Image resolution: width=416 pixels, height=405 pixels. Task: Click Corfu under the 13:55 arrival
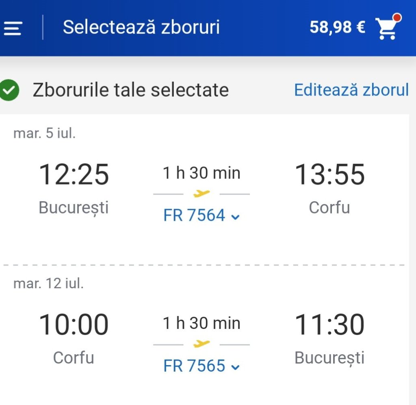click(329, 207)
